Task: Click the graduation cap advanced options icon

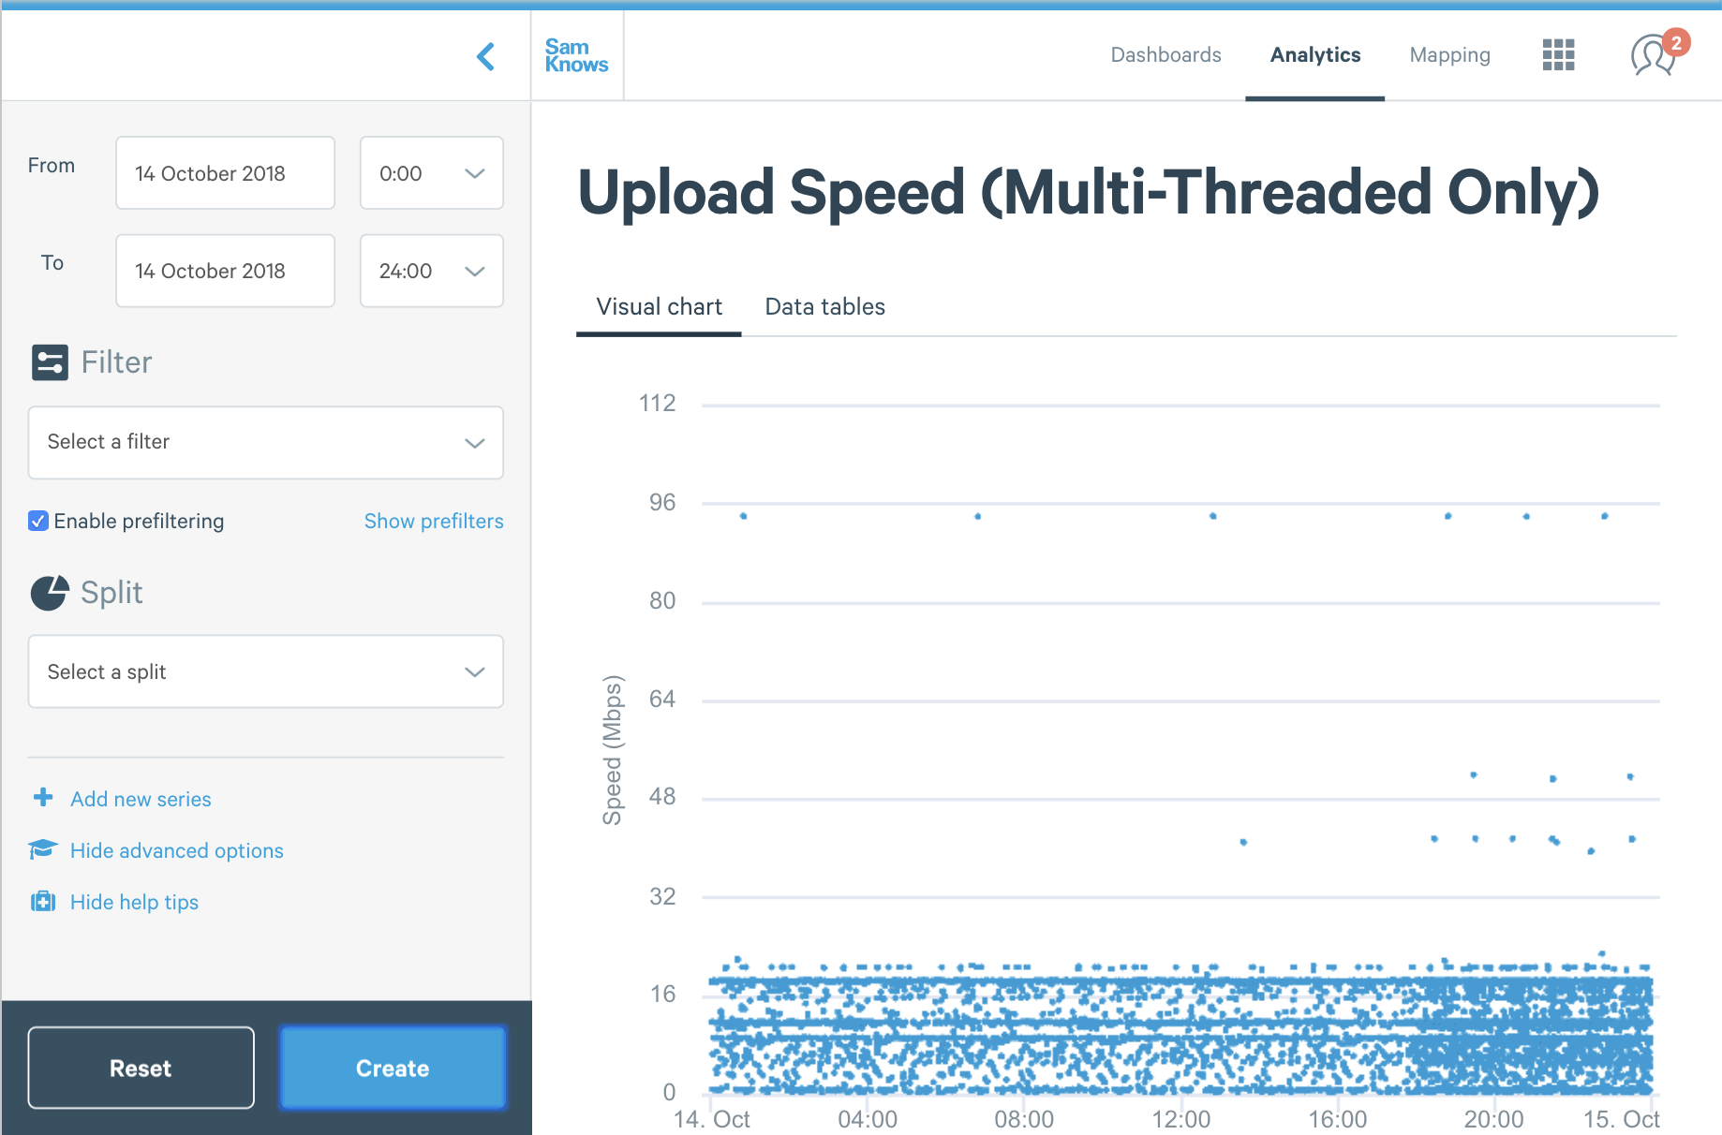Action: coord(43,849)
